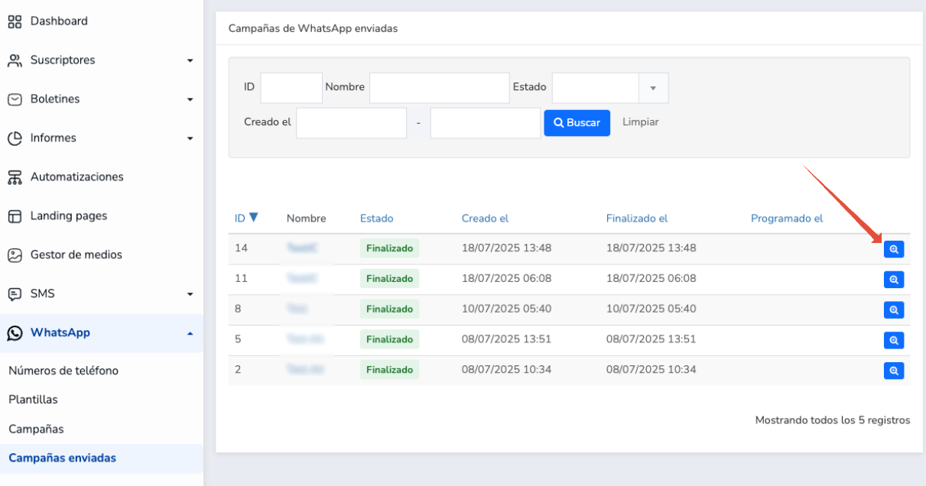Open the Estado dropdown arrow
The height and width of the screenshot is (486, 926).
coord(653,88)
